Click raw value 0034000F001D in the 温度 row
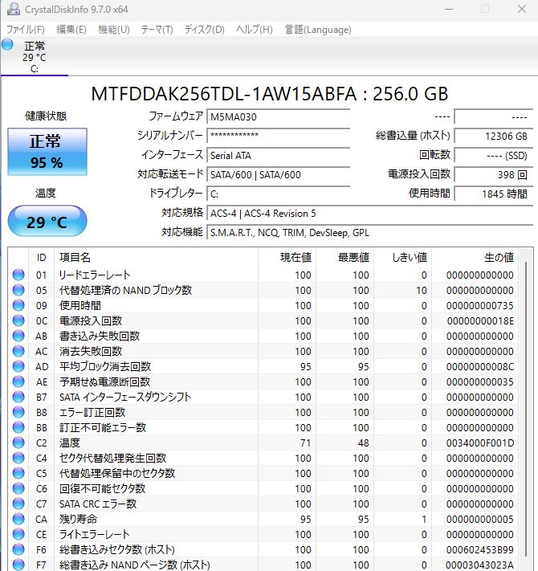 tap(480, 443)
